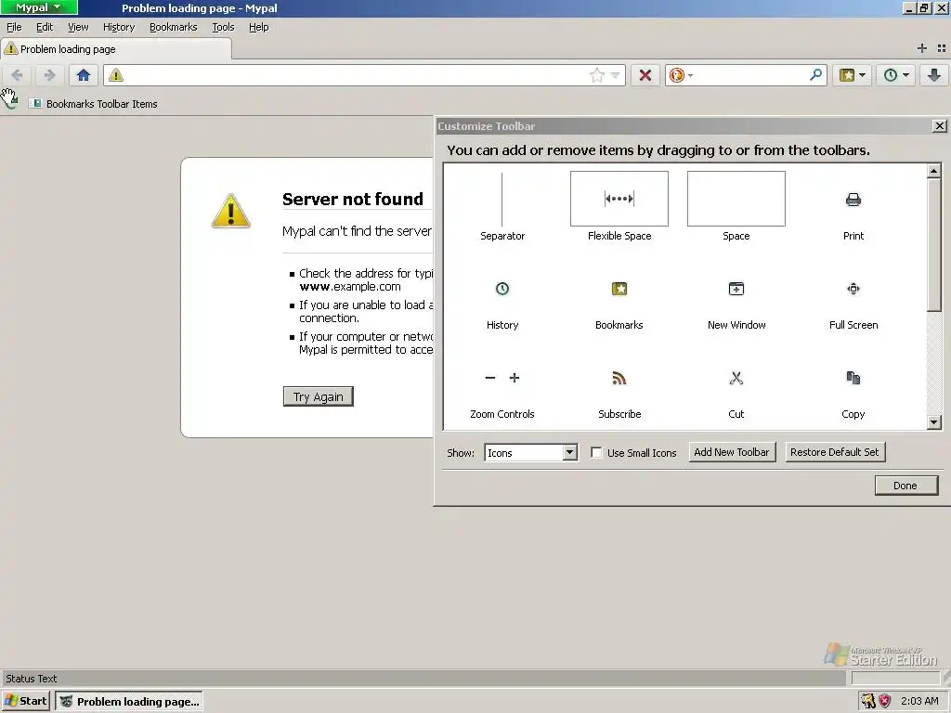951x713 pixels.
Task: Open the Show Icons dropdown
Action: pos(530,452)
